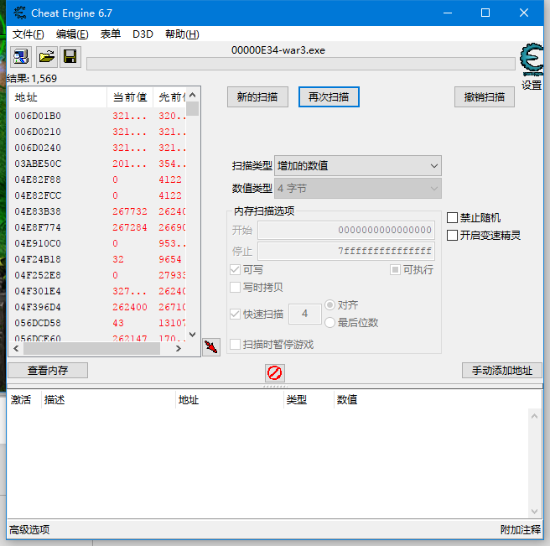Click the results horizontal scrollbar thumb
550x546 pixels.
click(92, 348)
